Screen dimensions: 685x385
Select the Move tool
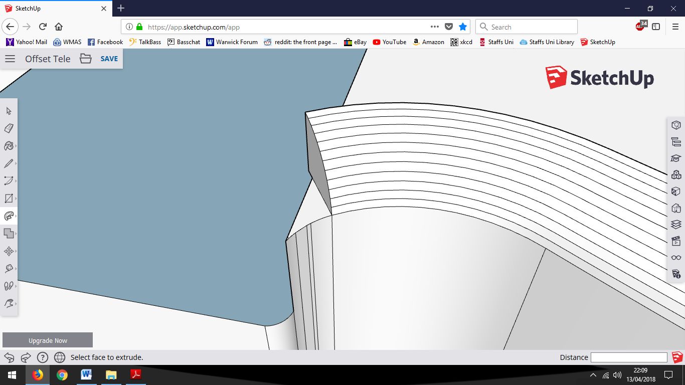click(9, 251)
